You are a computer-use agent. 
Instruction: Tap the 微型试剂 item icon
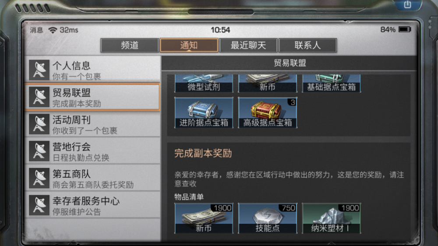point(204,83)
